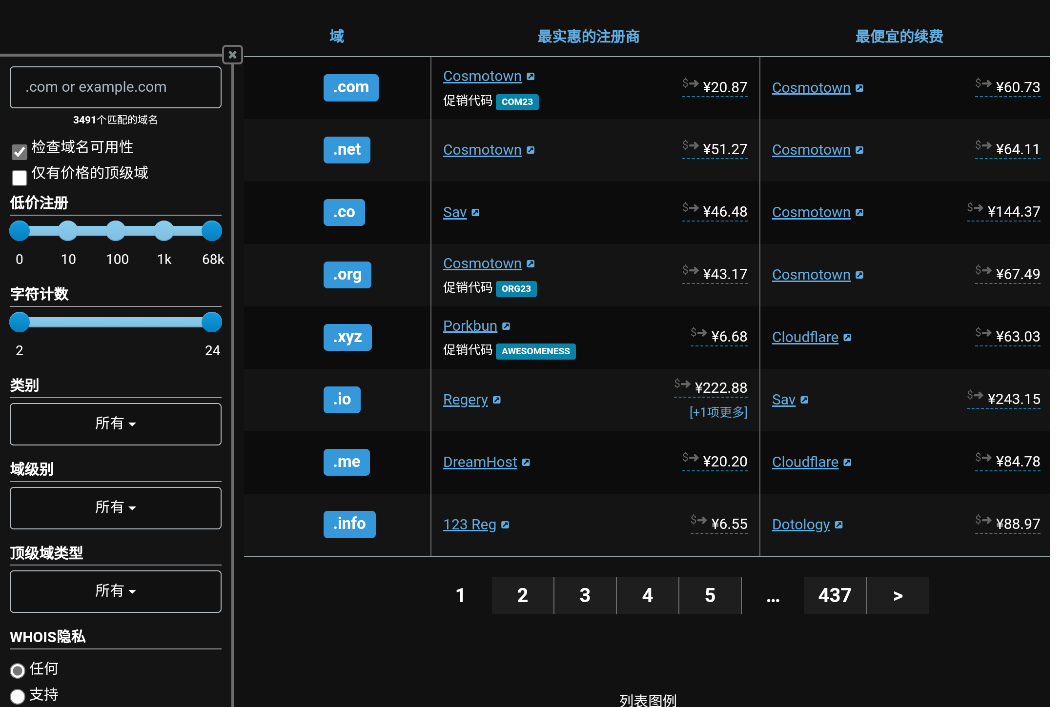Open the .xyz domain tag
1062x707 pixels.
pyautogui.click(x=347, y=337)
